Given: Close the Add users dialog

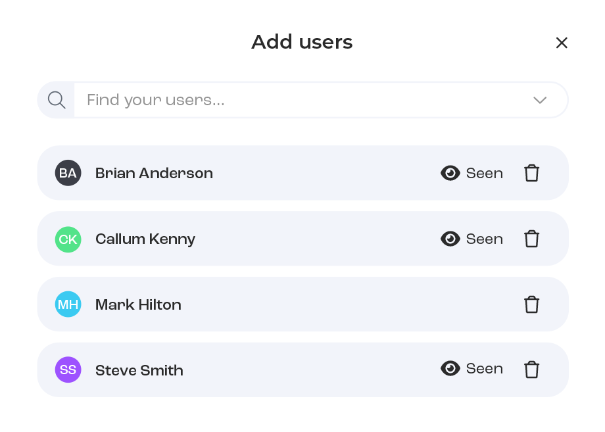Looking at the screenshot, I should [562, 43].
